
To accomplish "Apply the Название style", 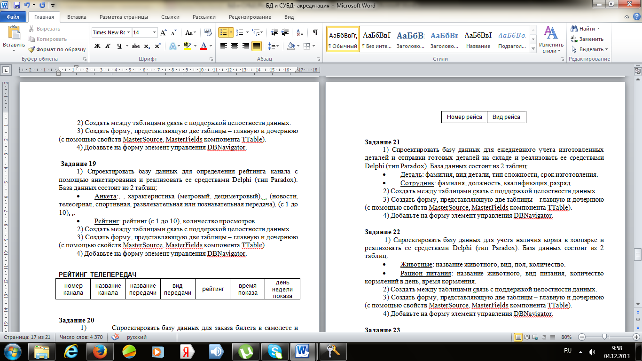I will click(x=478, y=39).
